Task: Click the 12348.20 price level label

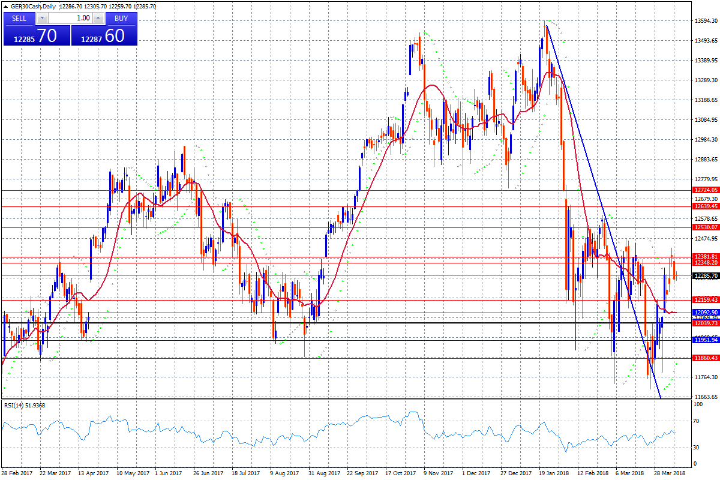Action: (706, 263)
